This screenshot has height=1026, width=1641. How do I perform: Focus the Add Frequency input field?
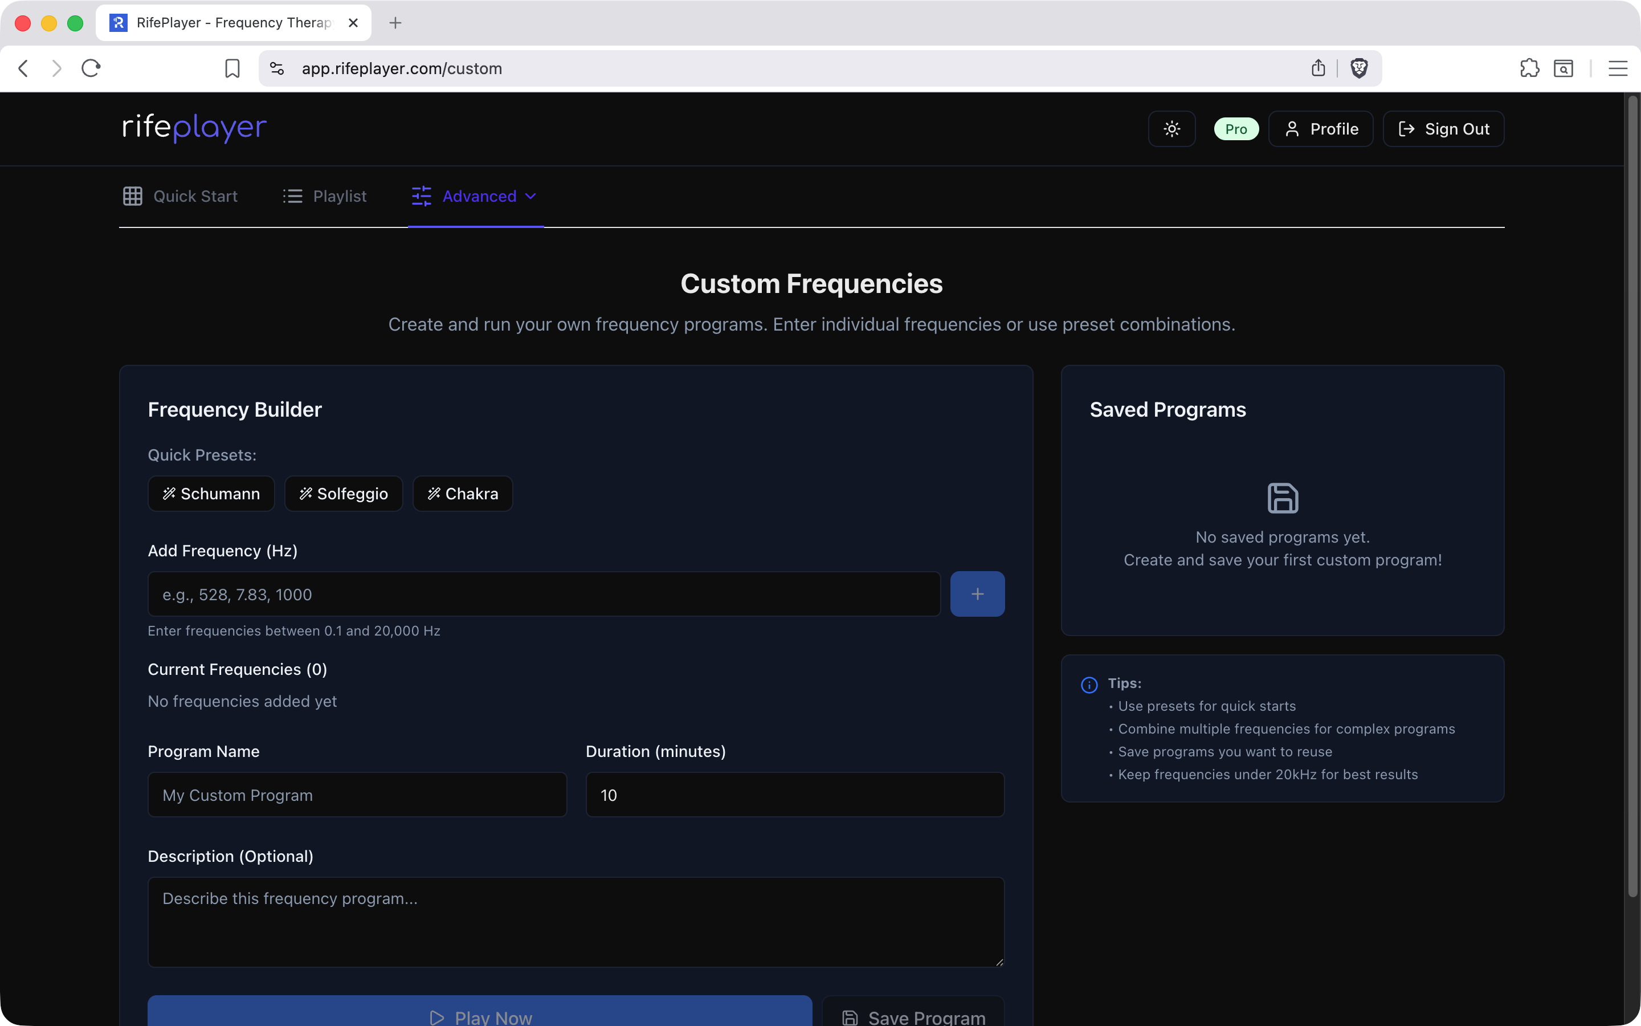pyautogui.click(x=545, y=595)
